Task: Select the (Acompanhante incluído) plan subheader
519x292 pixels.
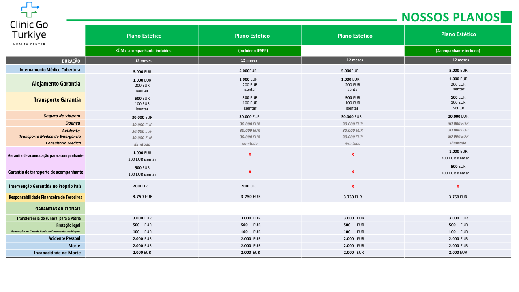Action: click(458, 51)
